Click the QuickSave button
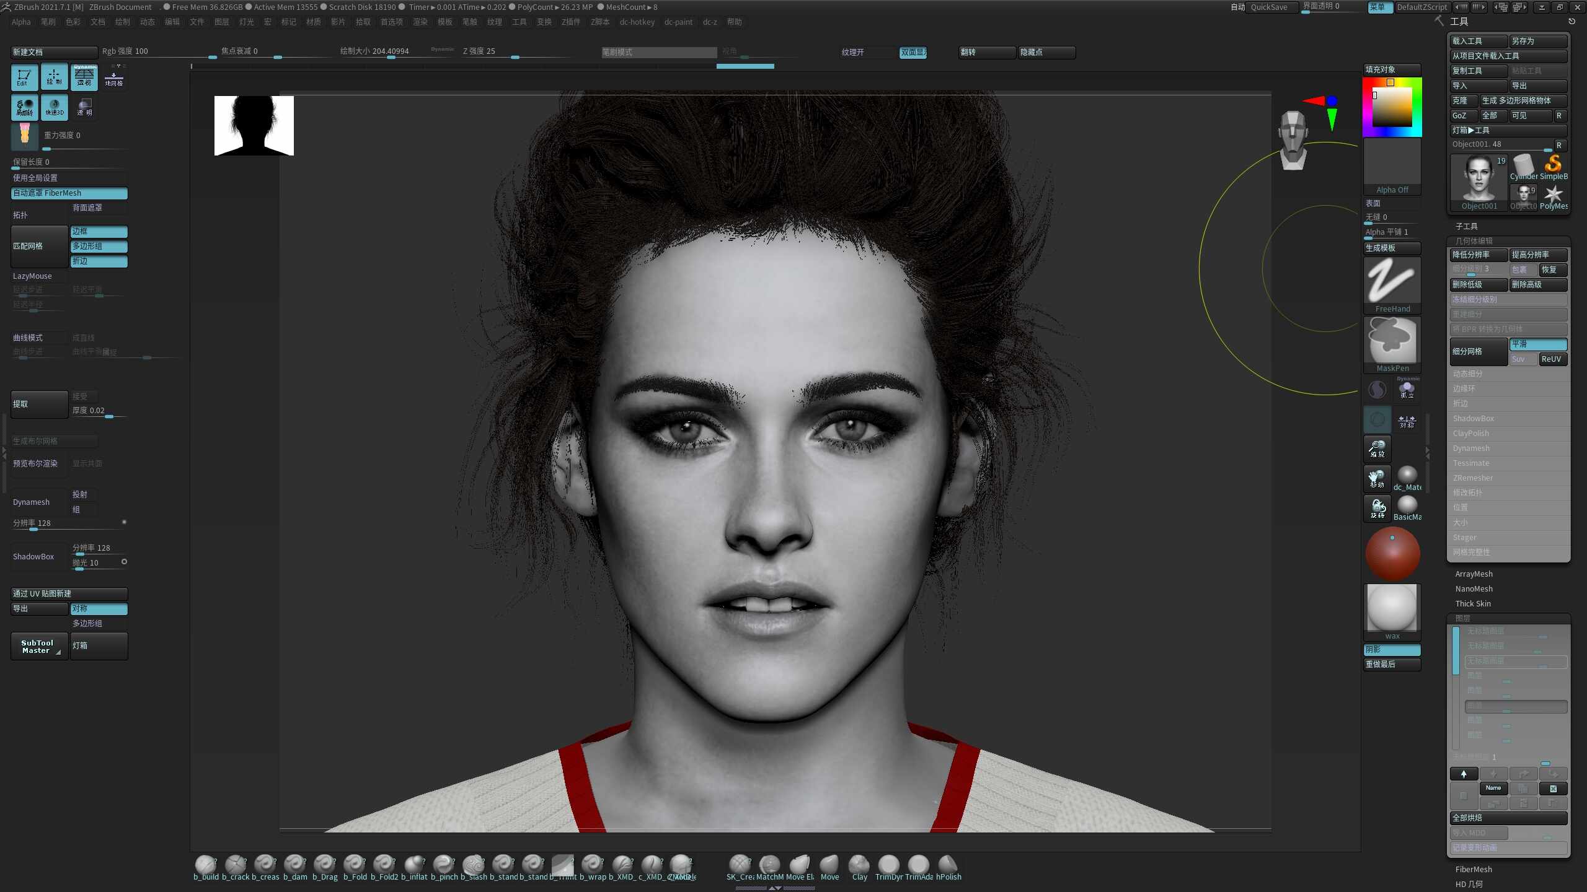Image resolution: width=1587 pixels, height=892 pixels. click(x=1272, y=7)
